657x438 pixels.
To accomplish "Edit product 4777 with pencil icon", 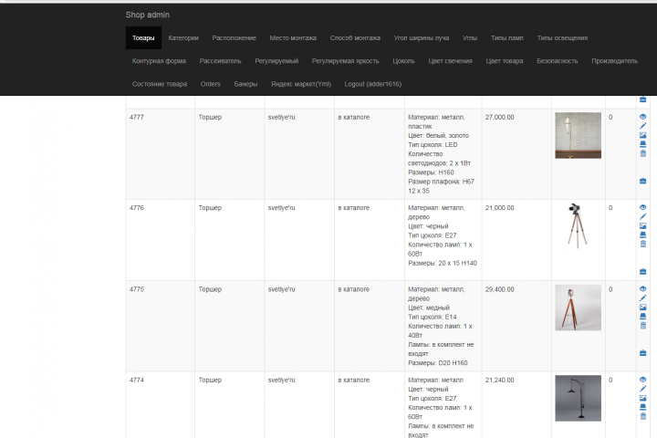I will (x=642, y=126).
